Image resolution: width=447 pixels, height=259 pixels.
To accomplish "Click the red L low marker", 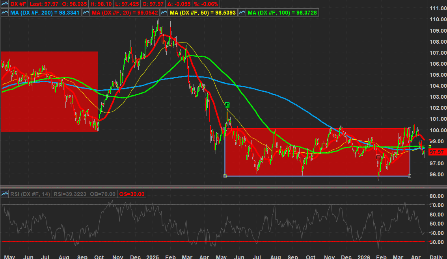I will click(x=378, y=157).
